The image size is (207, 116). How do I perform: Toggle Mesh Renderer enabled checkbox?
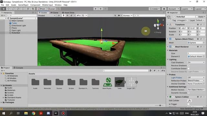click(173, 47)
